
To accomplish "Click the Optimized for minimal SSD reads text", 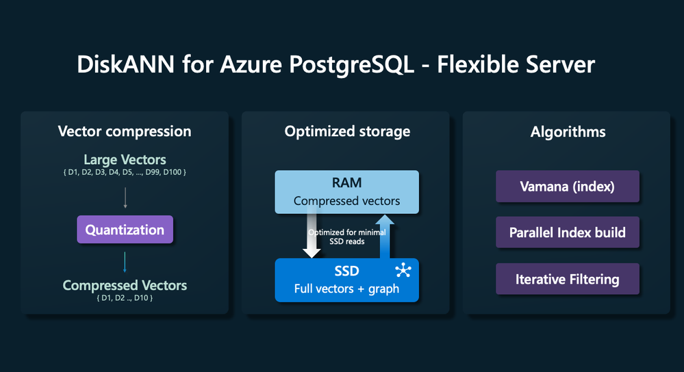I will [x=347, y=237].
